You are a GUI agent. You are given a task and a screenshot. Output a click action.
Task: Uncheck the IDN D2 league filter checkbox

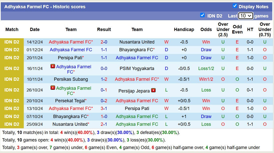tap(202, 15)
